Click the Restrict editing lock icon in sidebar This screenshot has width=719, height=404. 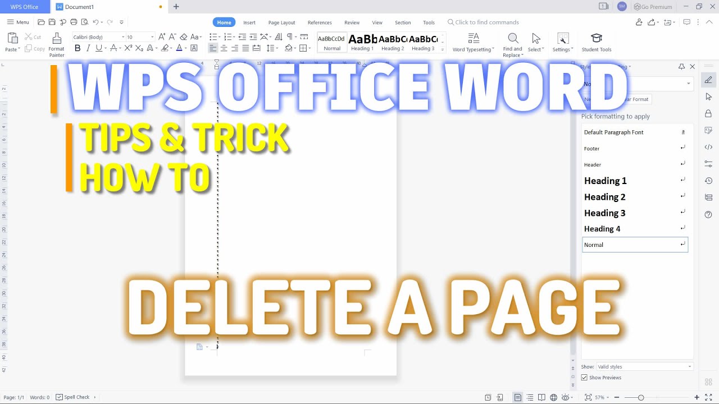[x=708, y=113]
